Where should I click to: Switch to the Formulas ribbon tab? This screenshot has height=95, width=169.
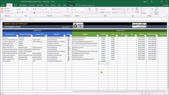tap(32, 5)
